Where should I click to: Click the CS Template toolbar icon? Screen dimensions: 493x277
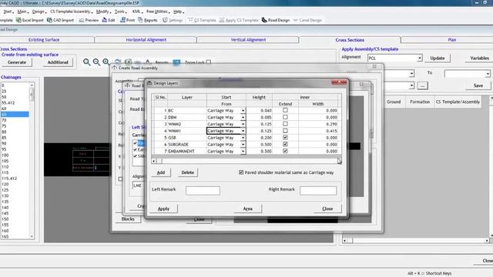tap(202, 20)
